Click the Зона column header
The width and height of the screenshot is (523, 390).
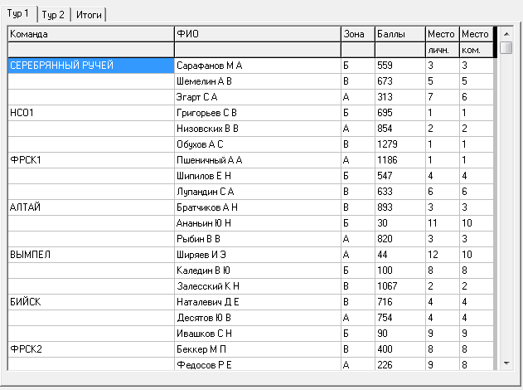[358, 34]
